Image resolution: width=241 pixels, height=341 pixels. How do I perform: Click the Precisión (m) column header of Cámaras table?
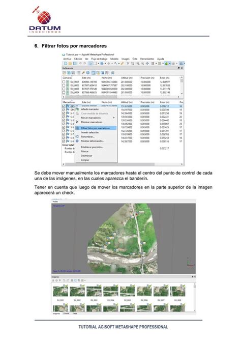[x=147, y=78]
